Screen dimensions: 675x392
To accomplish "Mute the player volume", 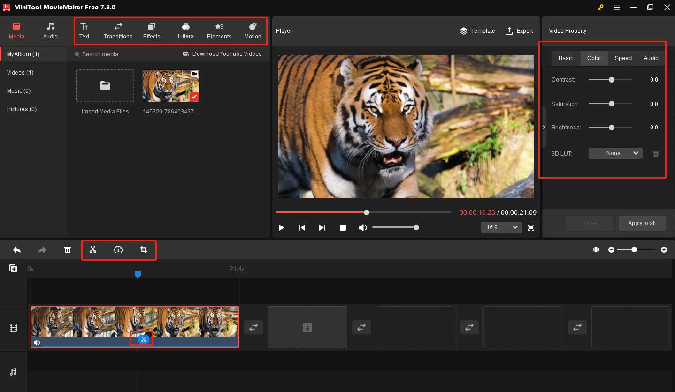I will pyautogui.click(x=363, y=227).
